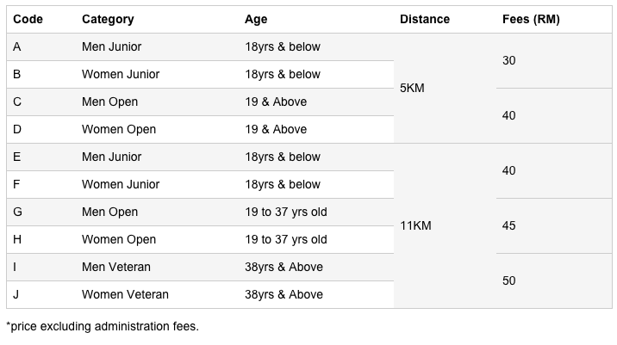This screenshot has width=617, height=345.
Task: Click the price excluding administration fees note
Action: [103, 327]
